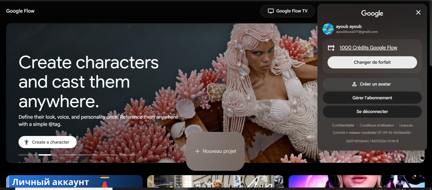Click the figure icon in Create a character
This screenshot has width=432, height=190.
coord(27,142)
